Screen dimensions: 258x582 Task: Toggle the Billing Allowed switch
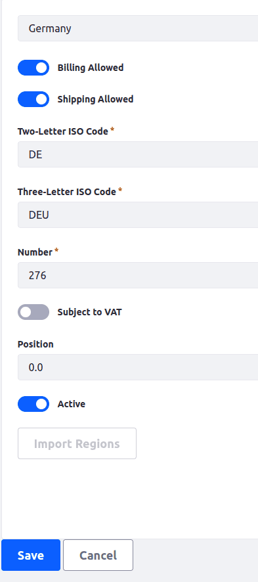click(x=33, y=68)
